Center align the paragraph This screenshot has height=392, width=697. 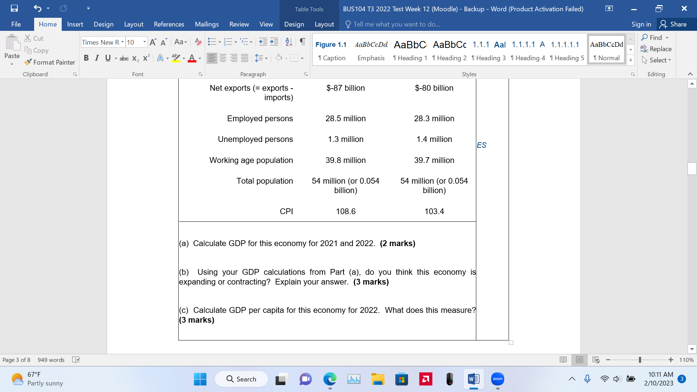coord(223,58)
